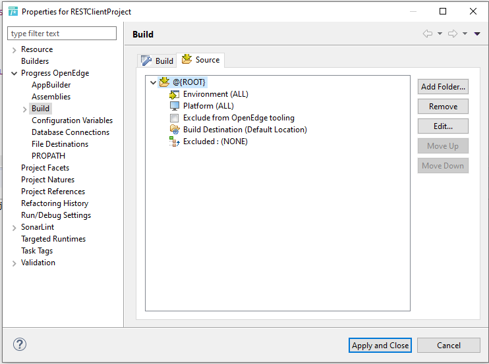Collapse the Progress OpenEdge section

click(x=14, y=74)
